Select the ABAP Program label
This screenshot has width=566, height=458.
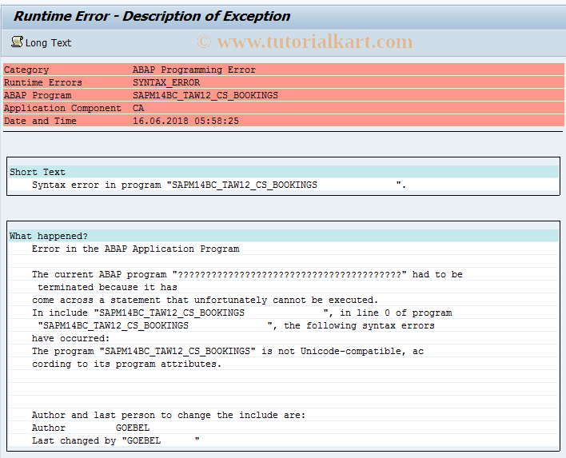(x=38, y=95)
